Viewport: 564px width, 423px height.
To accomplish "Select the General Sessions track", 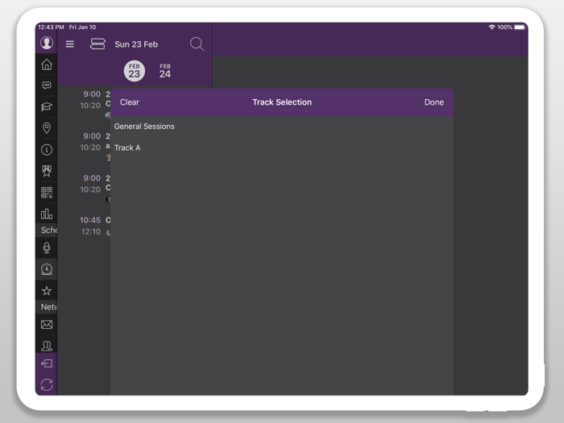I will [x=282, y=126].
